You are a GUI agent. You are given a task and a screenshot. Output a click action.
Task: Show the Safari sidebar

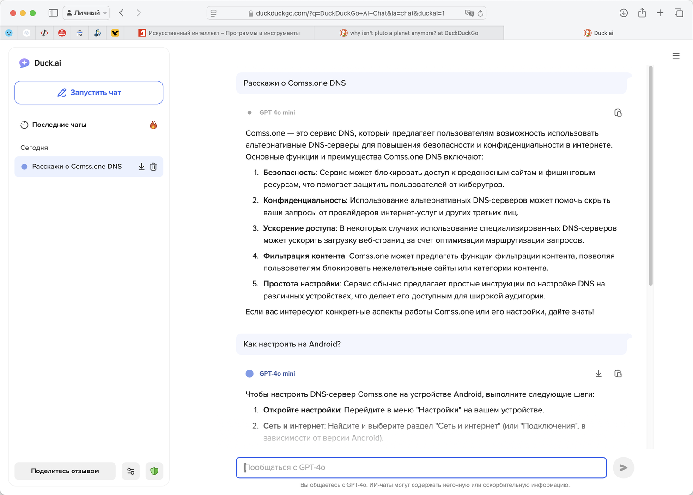tap(53, 13)
